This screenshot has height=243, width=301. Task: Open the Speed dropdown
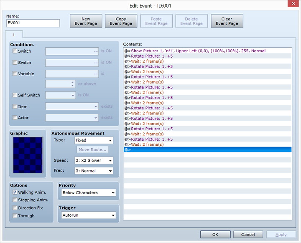(x=94, y=160)
